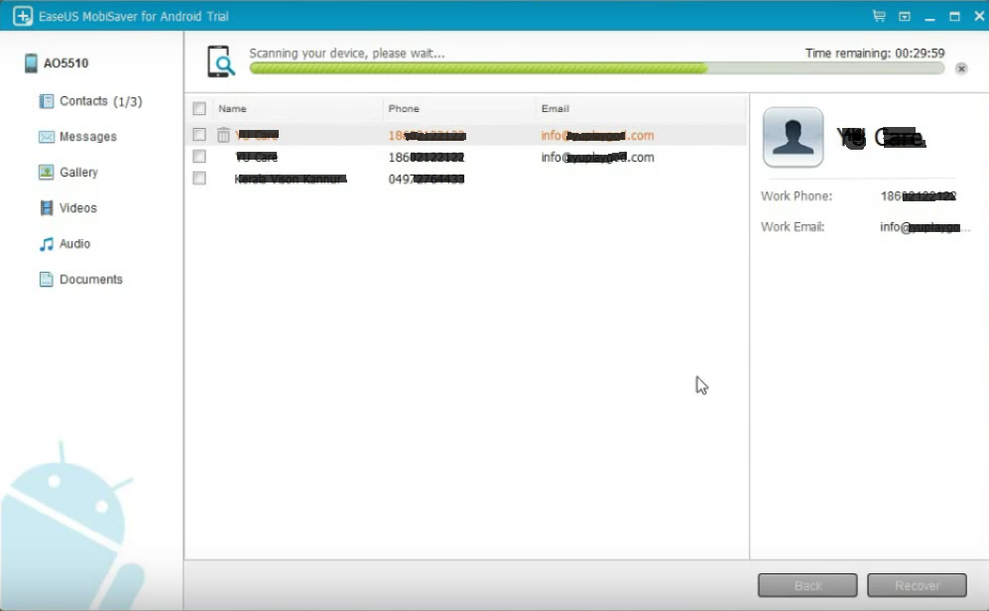Click the contact name in the 0497 row
Screen dimensions: 989x611
coord(290,180)
